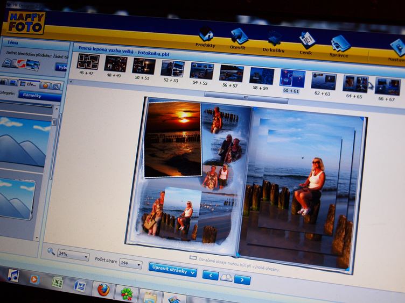Open Firefox from the taskbar
The height and width of the screenshot is (303, 405).
[x=103, y=290]
